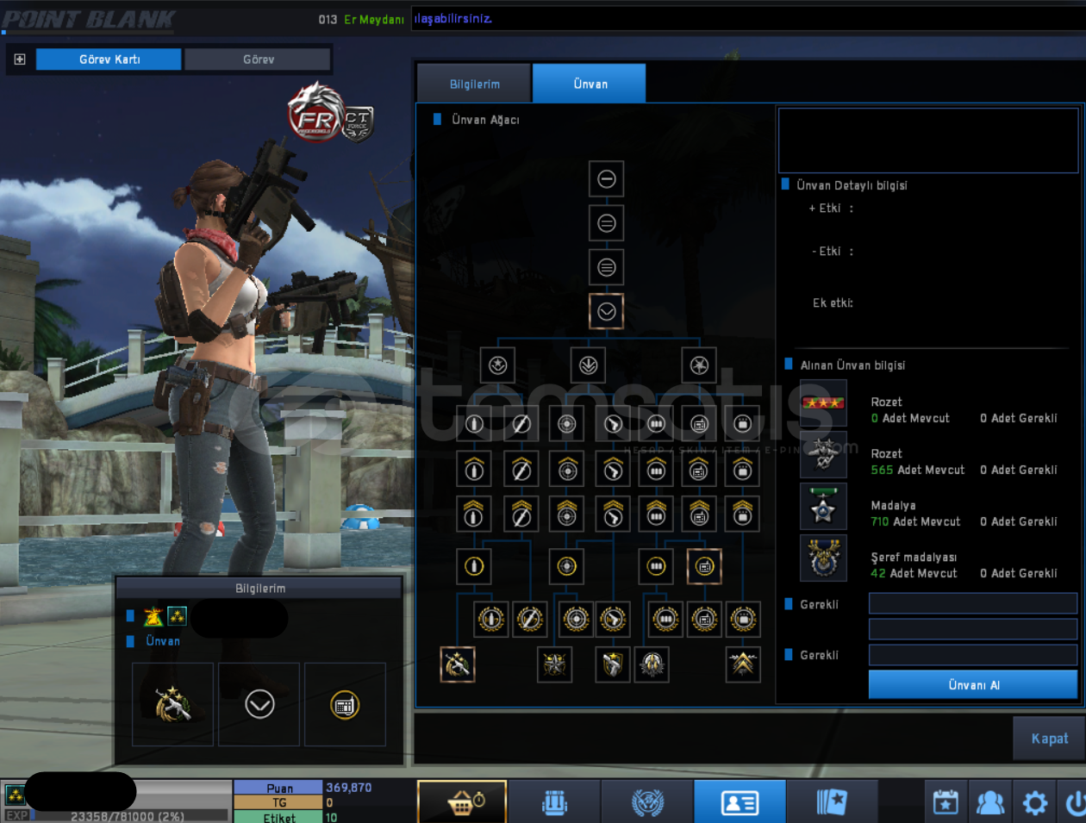The width and height of the screenshot is (1086, 823).
Task: Open the profile ID card menu
Action: [740, 802]
